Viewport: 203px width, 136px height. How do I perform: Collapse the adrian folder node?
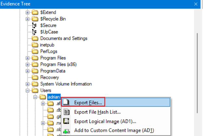pos(35,97)
